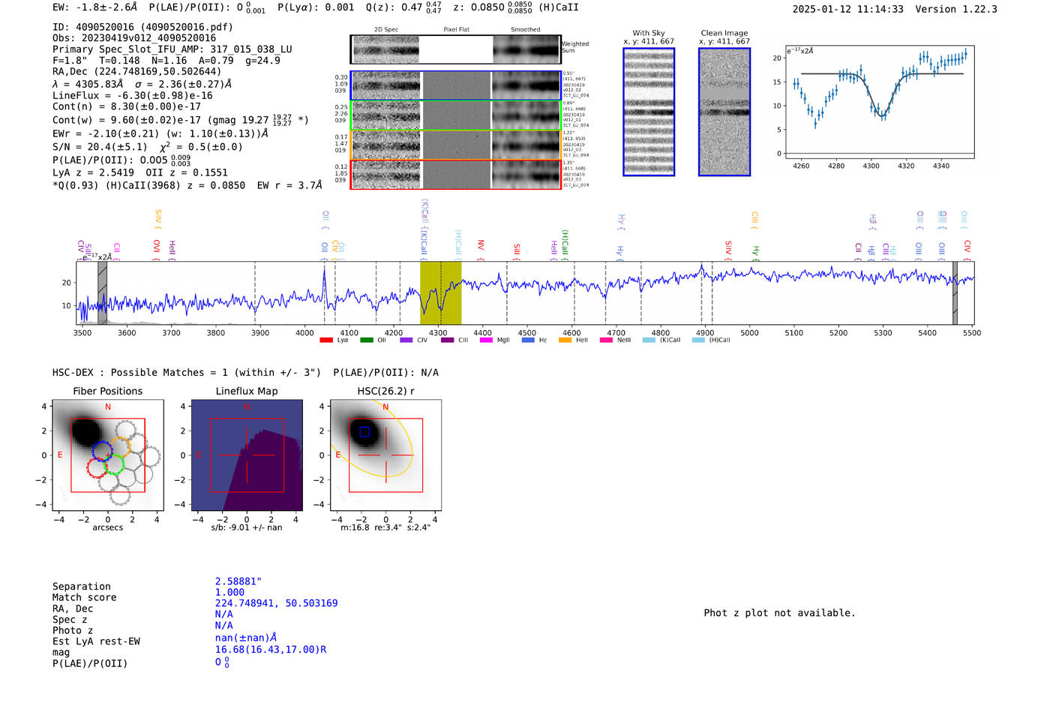Select the Weighted Sum 2D spectrum strip
The height and width of the screenshot is (715, 1050).
[x=455, y=50]
